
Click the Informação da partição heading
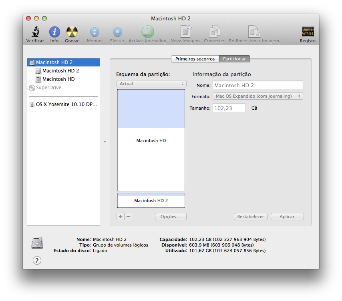(221, 74)
